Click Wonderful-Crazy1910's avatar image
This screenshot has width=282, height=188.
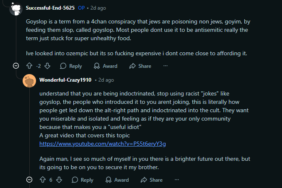click(29, 80)
